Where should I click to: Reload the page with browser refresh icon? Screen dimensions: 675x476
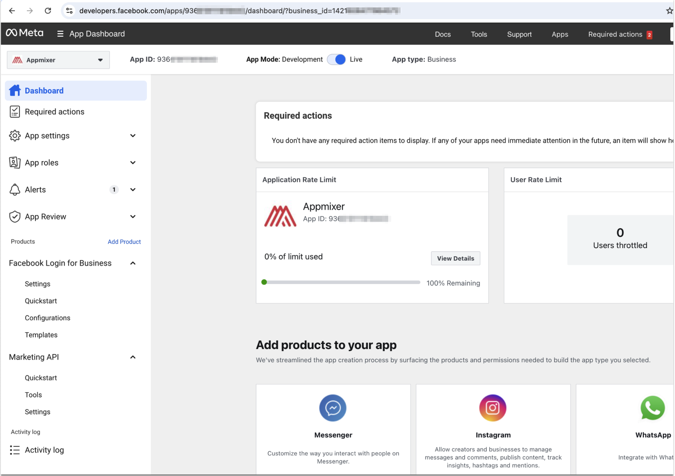pos(48,11)
